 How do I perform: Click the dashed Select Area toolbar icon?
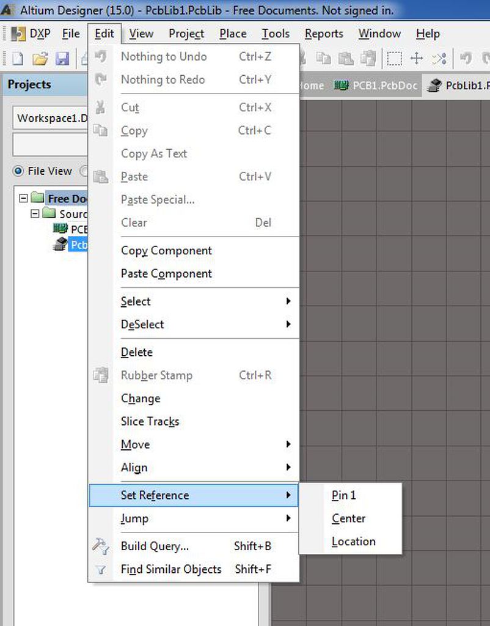click(395, 59)
